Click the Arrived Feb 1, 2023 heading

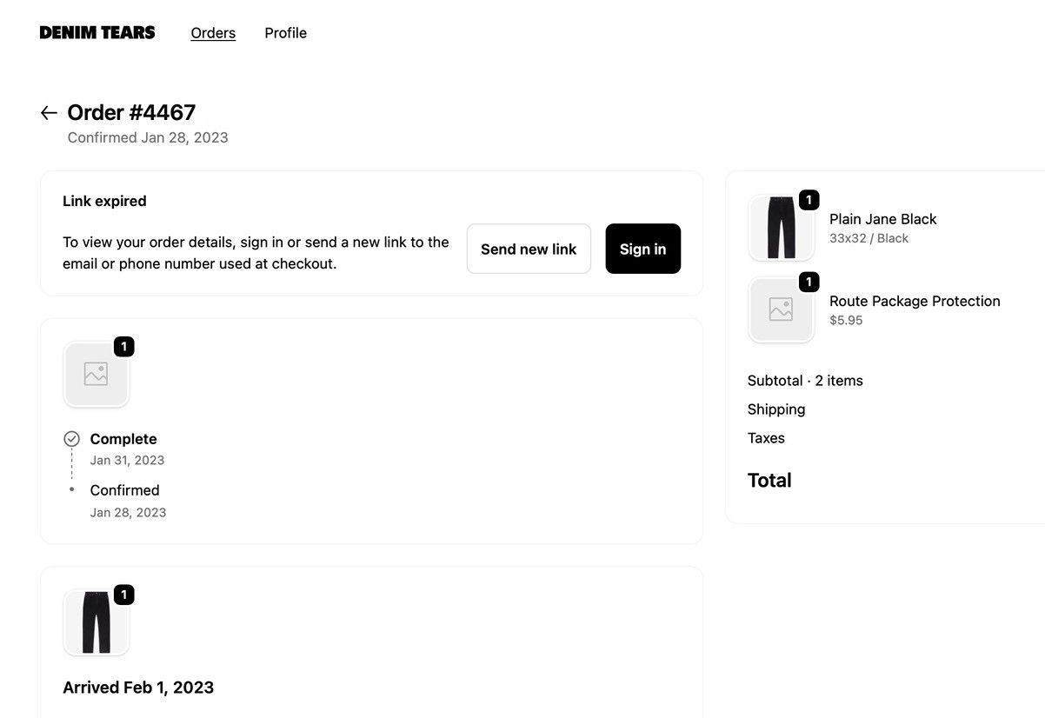(x=138, y=688)
